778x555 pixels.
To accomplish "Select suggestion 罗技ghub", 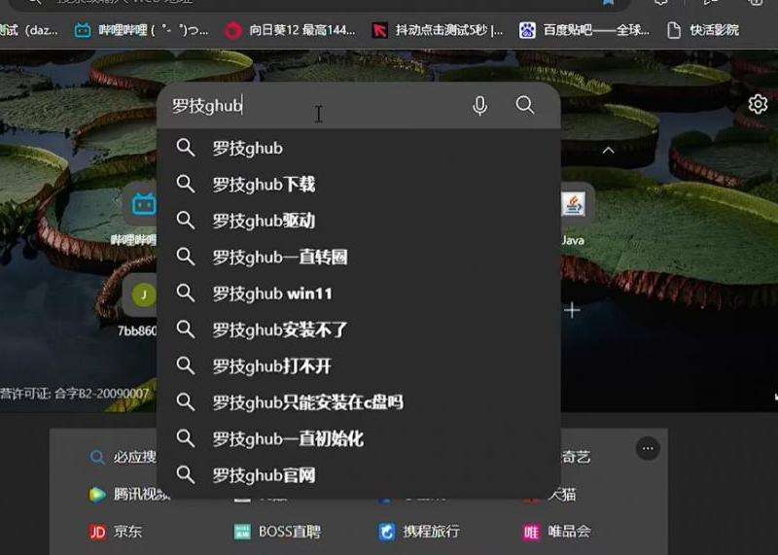I will [359, 148].
